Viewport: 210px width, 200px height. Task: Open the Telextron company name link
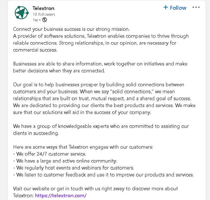[x=43, y=8]
